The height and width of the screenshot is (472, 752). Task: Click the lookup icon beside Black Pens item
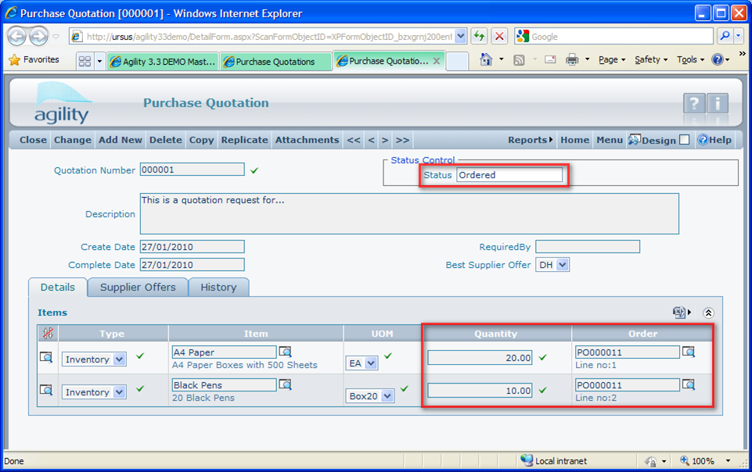point(286,385)
